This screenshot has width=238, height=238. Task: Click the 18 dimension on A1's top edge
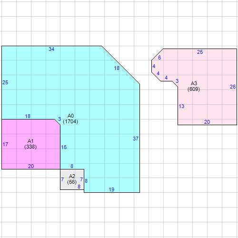pos(28,116)
